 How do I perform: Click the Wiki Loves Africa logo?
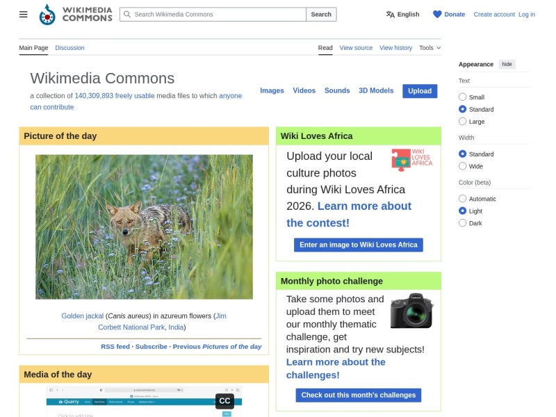[412, 160]
